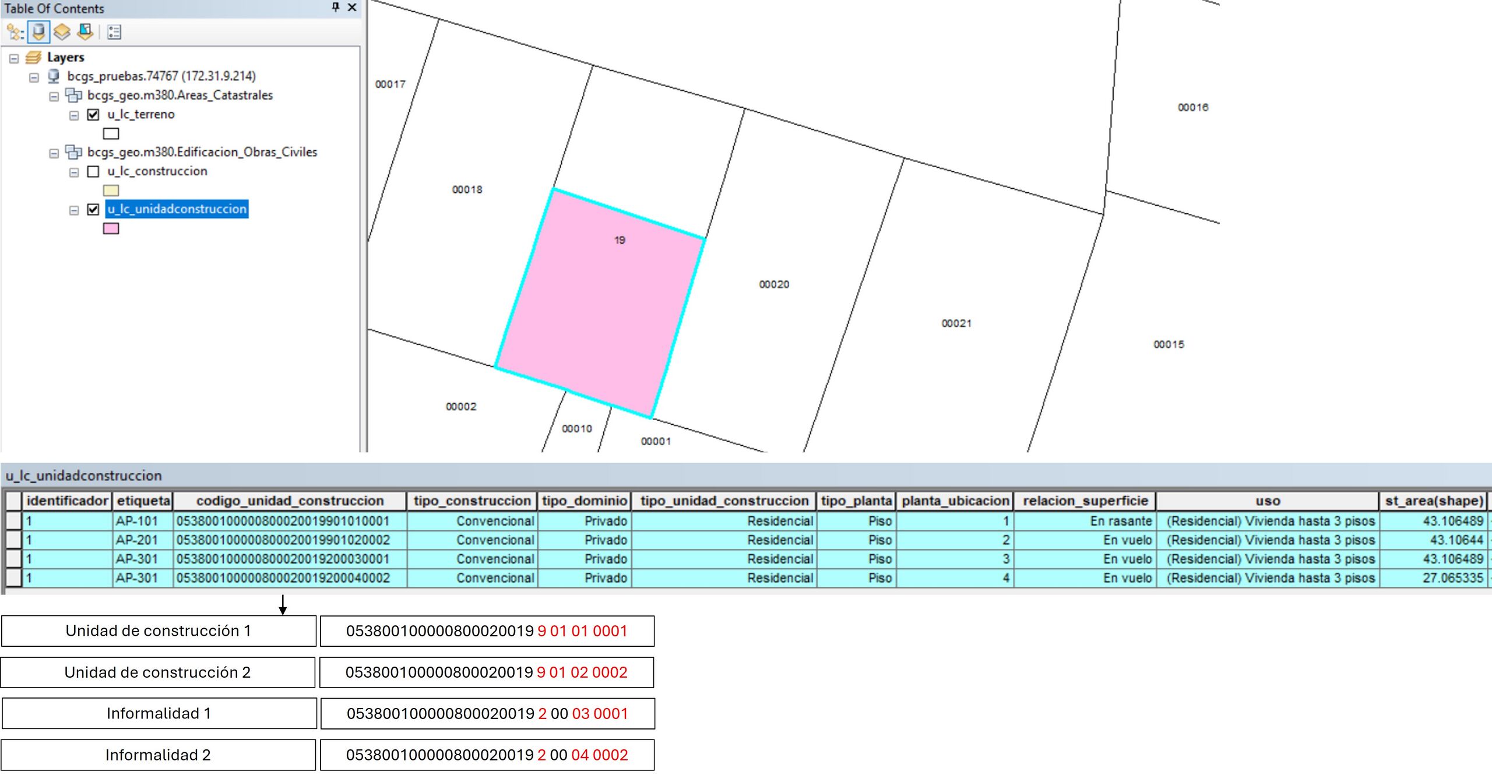Click List By Drawing Order icon
The image size is (1492, 775).
[x=15, y=32]
